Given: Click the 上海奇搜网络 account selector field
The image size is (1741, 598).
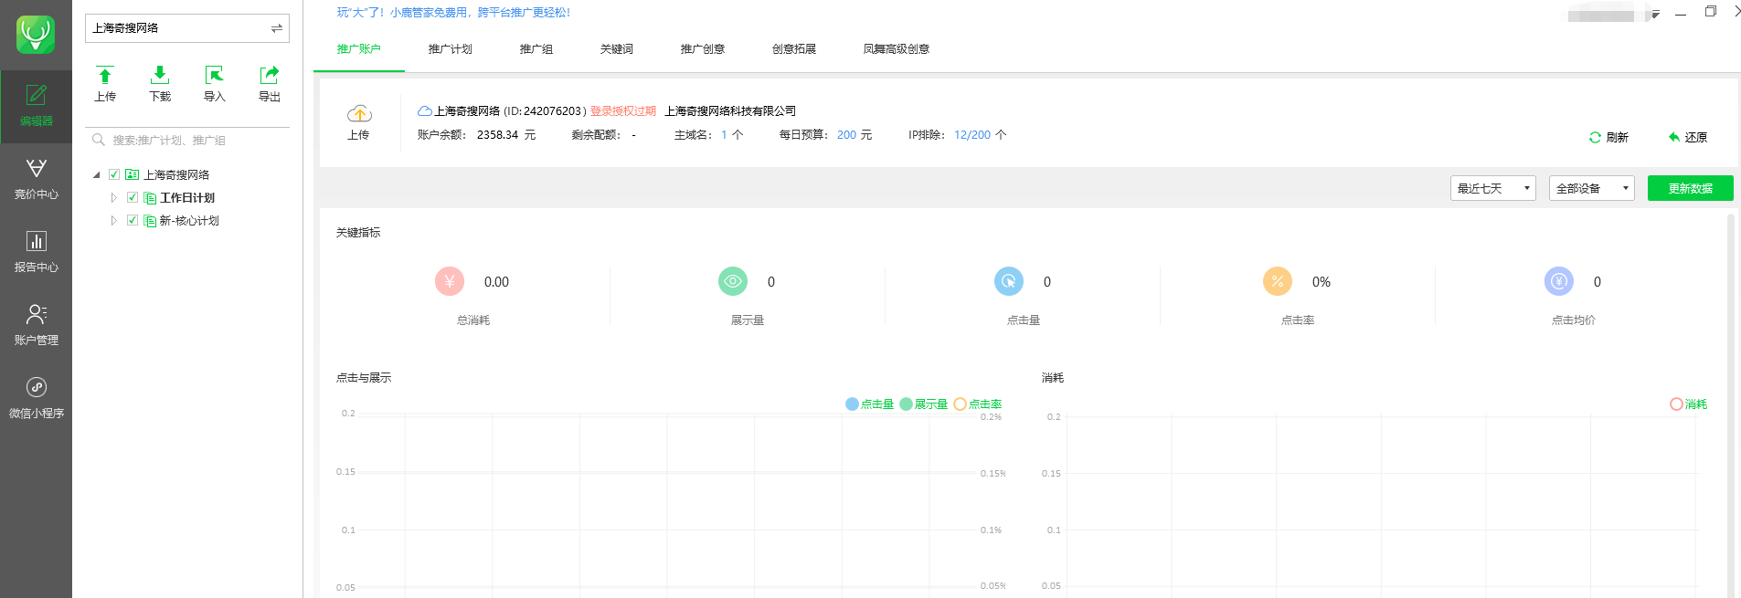Looking at the screenshot, I should click(x=187, y=28).
